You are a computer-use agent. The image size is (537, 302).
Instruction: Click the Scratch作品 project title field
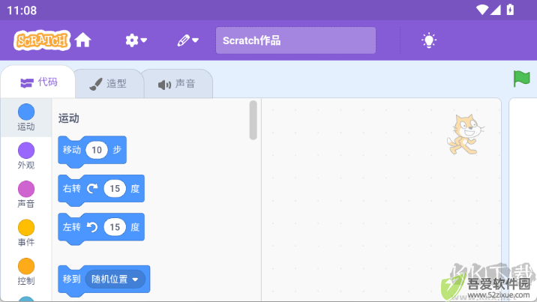point(295,40)
